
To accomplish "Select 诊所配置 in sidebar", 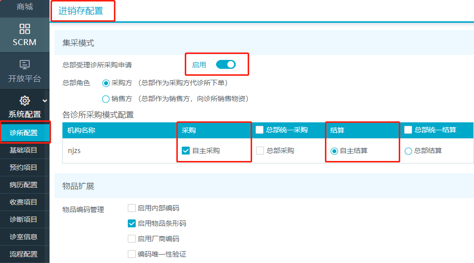I will click(x=24, y=133).
